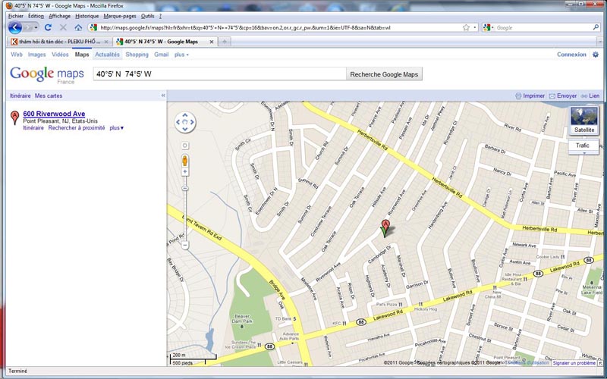Screen dimensions: 607x379
Task: Zoom in with the plus button
Action: [185, 171]
